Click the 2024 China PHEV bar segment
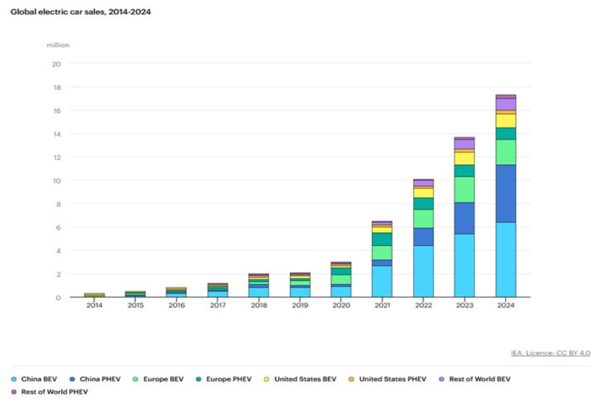598x401 pixels. point(506,194)
